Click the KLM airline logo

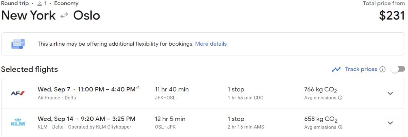coord(18,122)
